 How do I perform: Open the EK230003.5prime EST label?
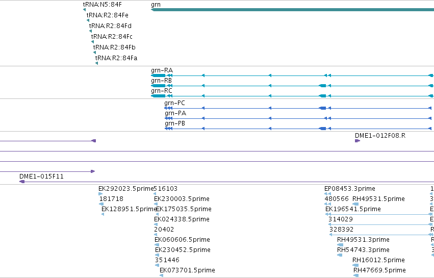click(182, 199)
